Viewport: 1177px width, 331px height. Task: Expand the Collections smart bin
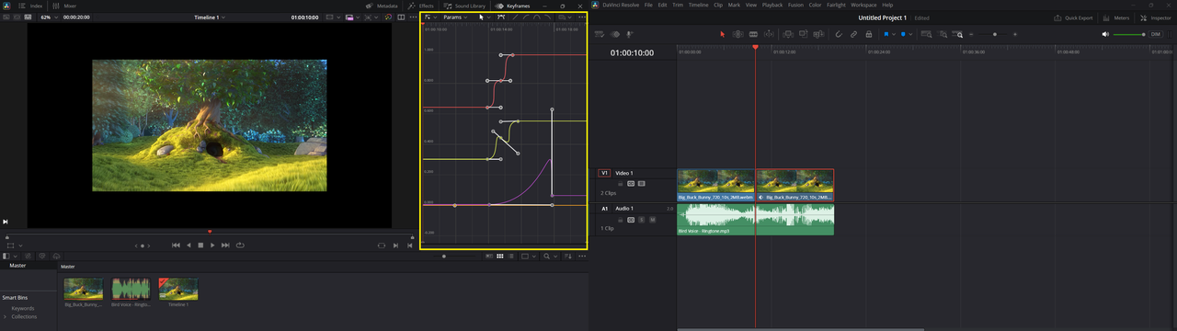coord(6,316)
